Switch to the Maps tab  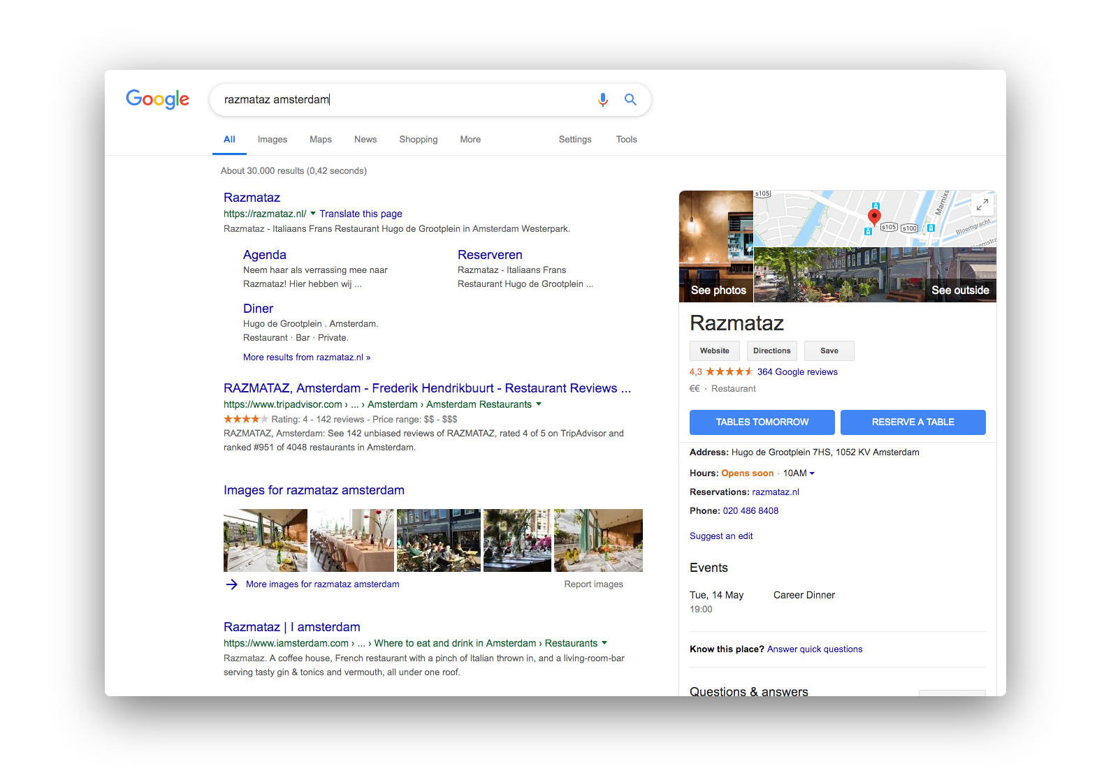(x=321, y=140)
